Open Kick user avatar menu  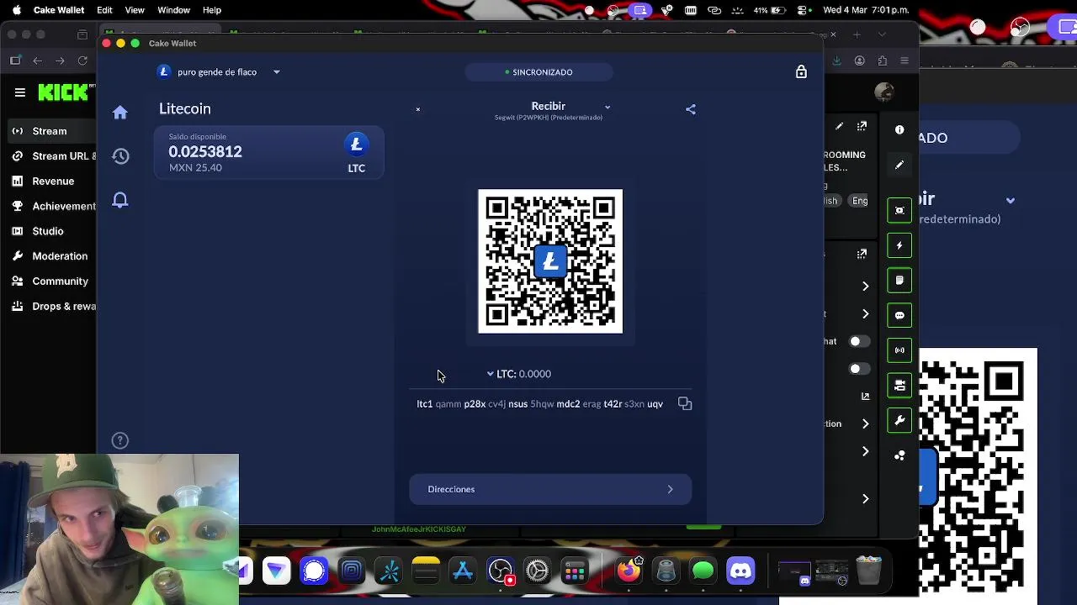(883, 92)
